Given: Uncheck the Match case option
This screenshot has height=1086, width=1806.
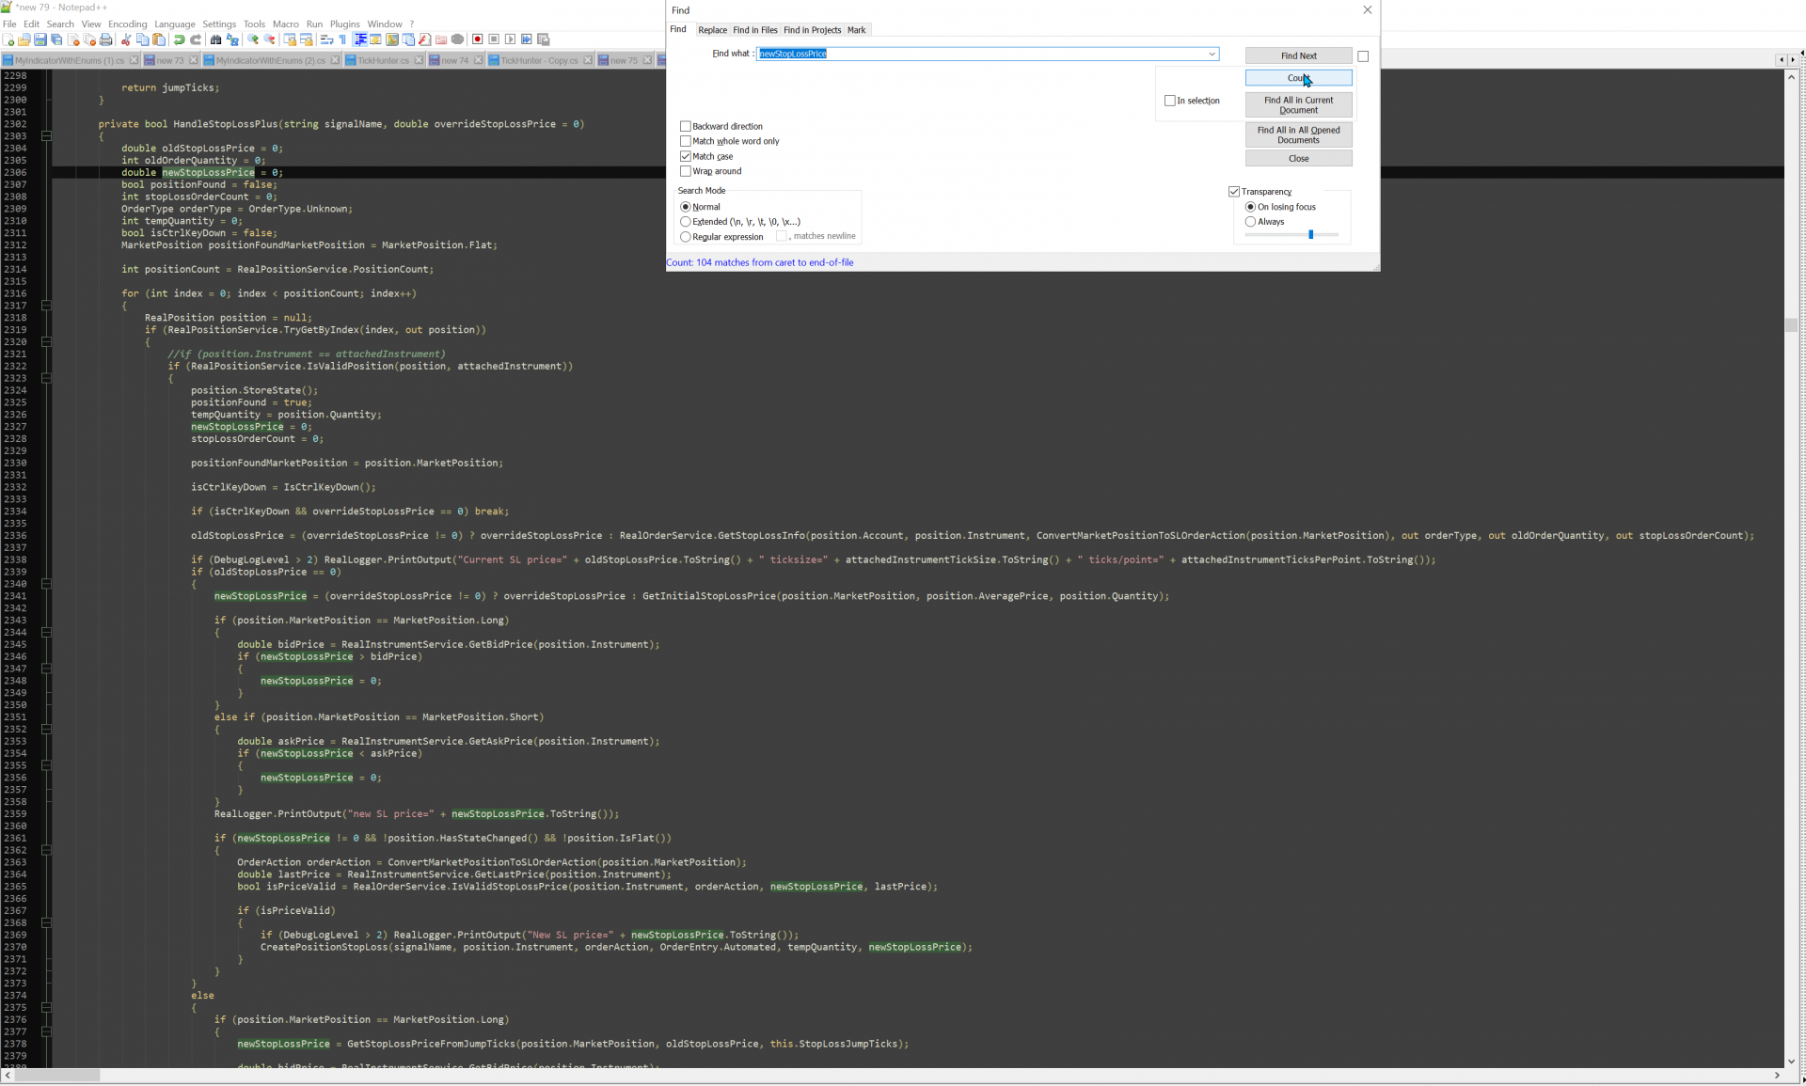Looking at the screenshot, I should [x=686, y=156].
